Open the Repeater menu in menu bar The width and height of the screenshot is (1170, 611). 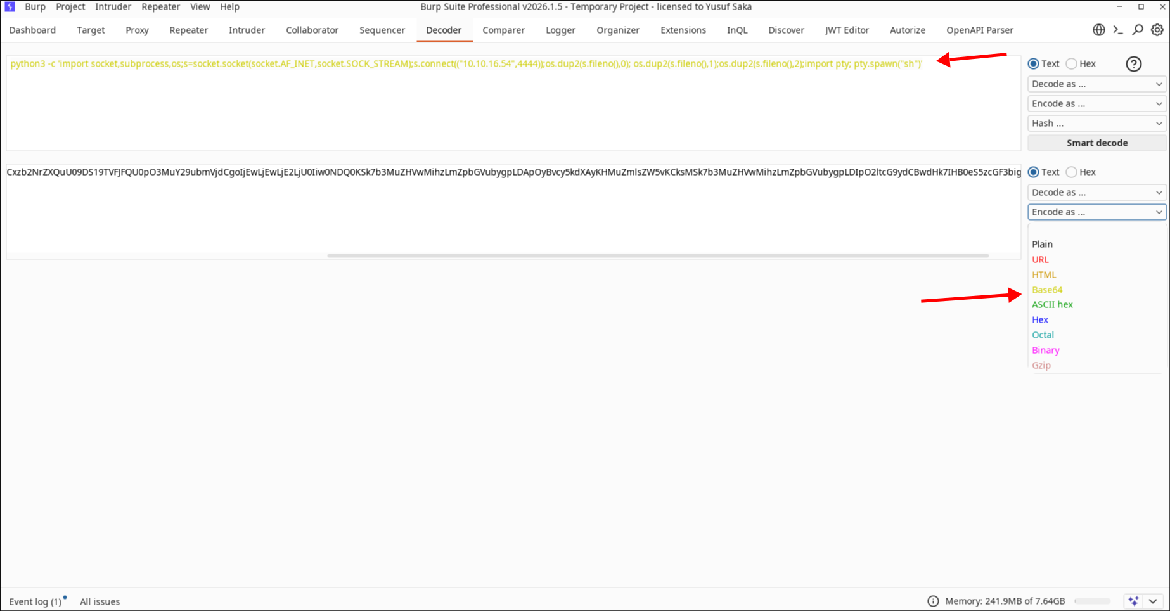160,6
